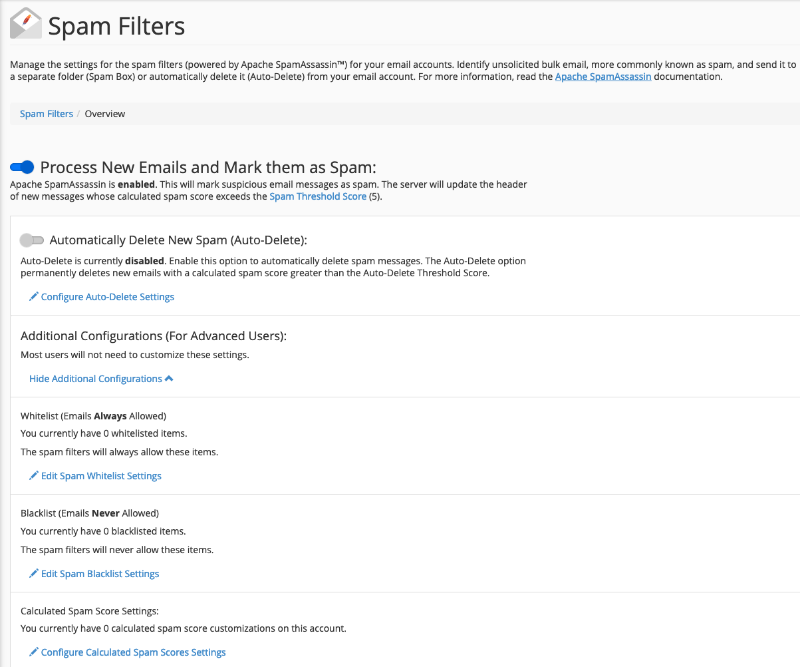The width and height of the screenshot is (800, 667).
Task: Disable the Process New Emails toggle
Action: tap(22, 167)
